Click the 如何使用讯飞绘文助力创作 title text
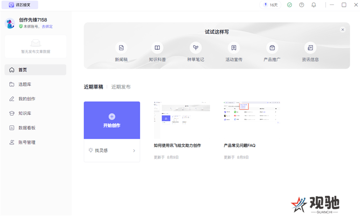360x216 pixels. click(177, 145)
